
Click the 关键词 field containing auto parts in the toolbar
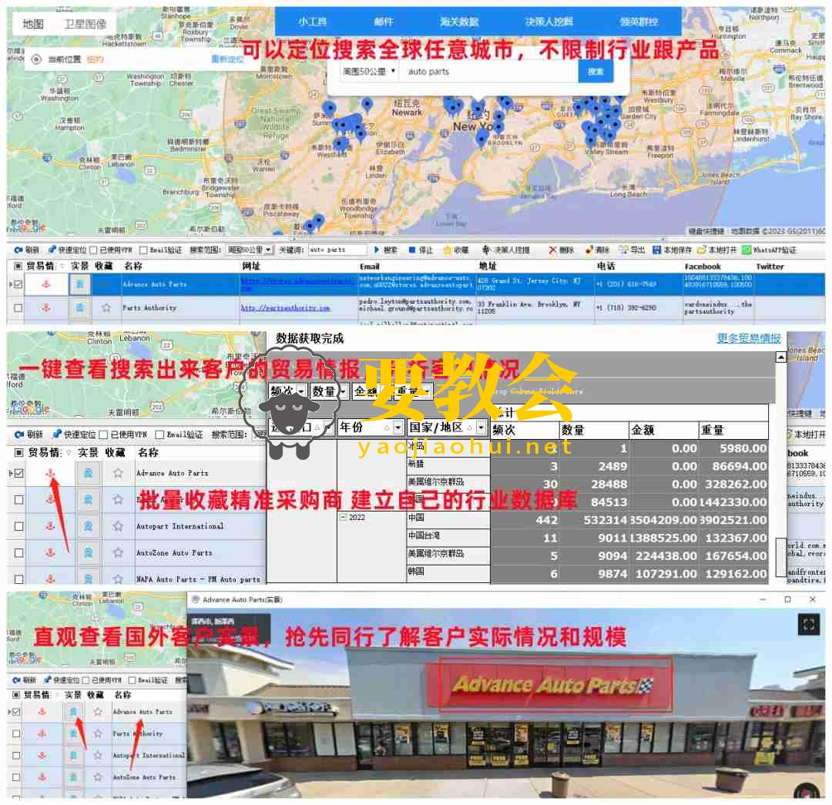tap(337, 250)
